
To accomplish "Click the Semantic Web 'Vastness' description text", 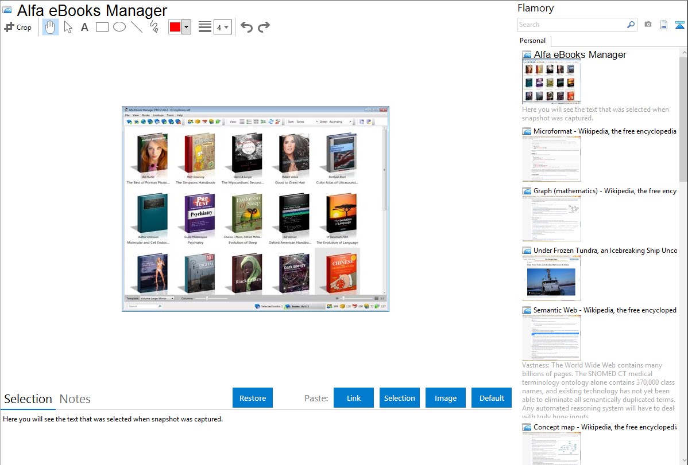I will point(598,390).
